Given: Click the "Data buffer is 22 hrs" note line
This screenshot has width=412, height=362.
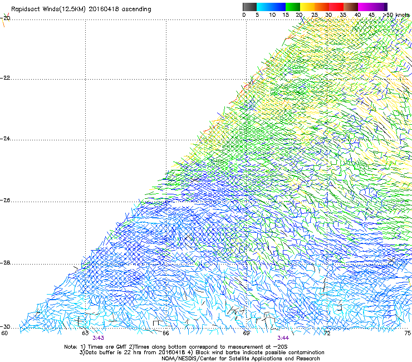Looking at the screenshot, I should [x=202, y=353].
